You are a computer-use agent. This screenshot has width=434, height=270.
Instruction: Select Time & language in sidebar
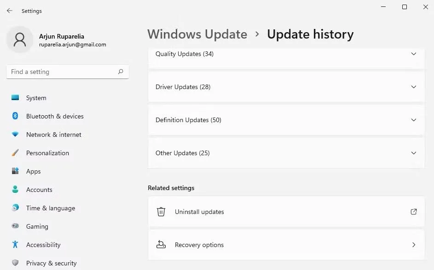click(x=51, y=208)
